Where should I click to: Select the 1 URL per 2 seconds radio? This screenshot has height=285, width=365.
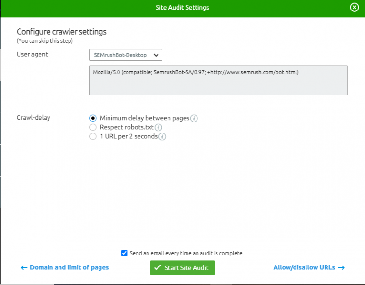click(93, 136)
